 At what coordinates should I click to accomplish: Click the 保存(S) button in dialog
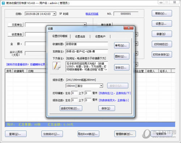point(107,108)
